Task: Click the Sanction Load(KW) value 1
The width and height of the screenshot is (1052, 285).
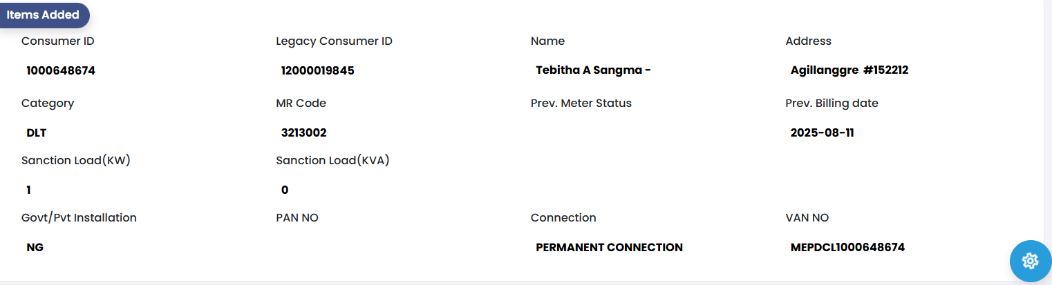Action: (x=29, y=190)
